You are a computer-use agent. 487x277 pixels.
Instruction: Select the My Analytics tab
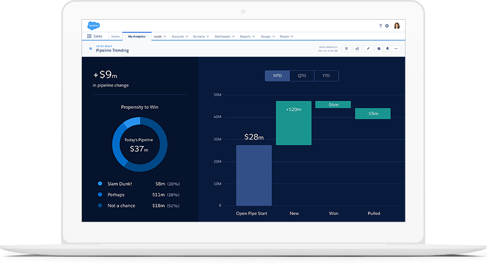click(x=137, y=37)
